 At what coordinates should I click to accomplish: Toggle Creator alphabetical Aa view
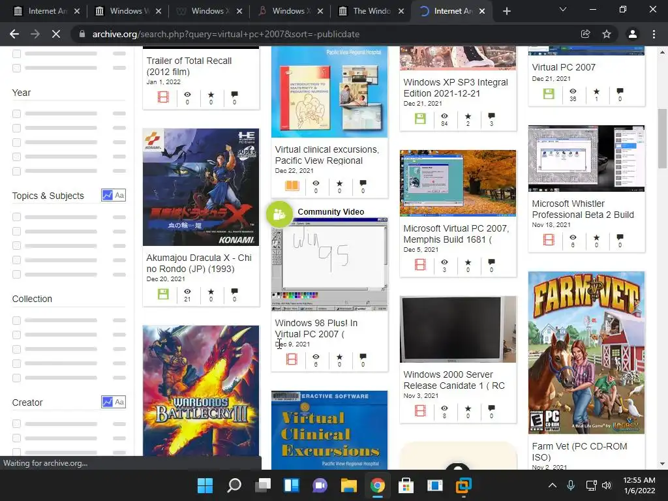pyautogui.click(x=120, y=402)
